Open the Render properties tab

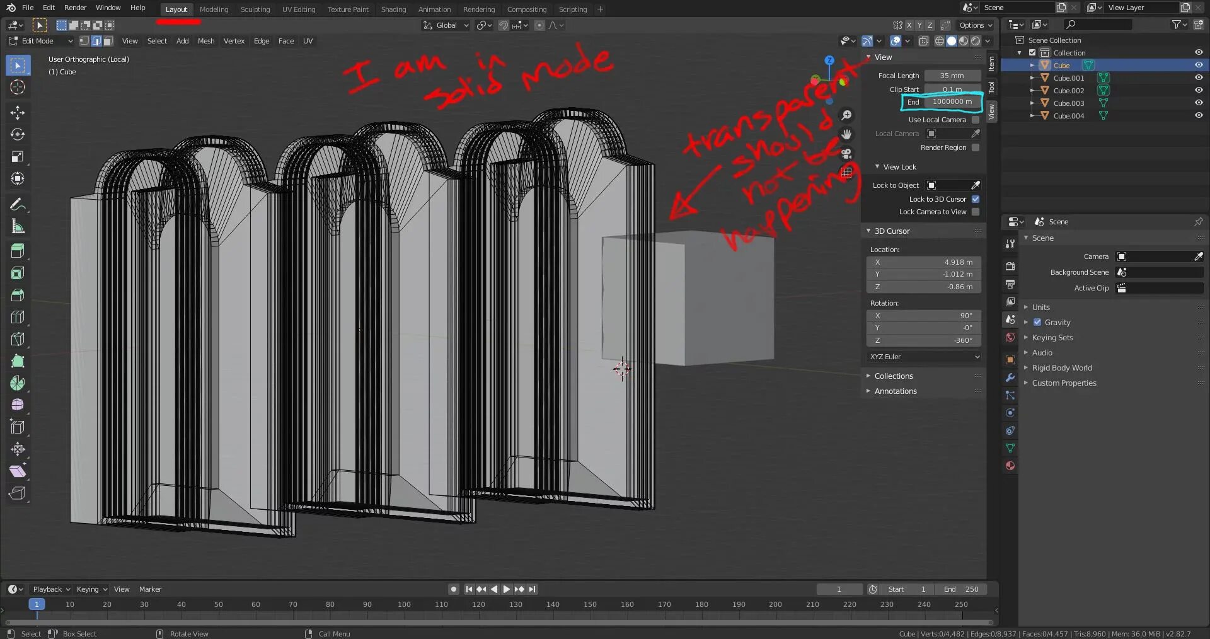pos(1010,266)
